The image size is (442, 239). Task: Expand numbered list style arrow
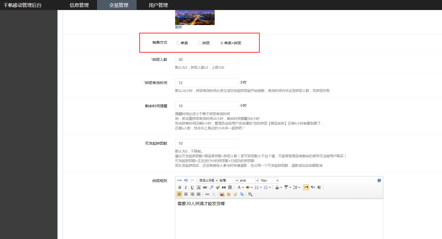[x=261, y=188]
